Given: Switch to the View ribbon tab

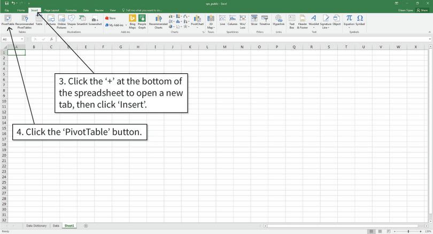Looking at the screenshot, I should click(113, 10).
